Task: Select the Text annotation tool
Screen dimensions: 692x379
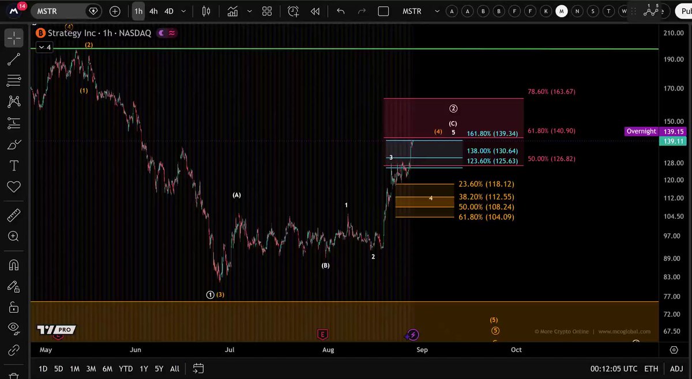Action: click(13, 166)
